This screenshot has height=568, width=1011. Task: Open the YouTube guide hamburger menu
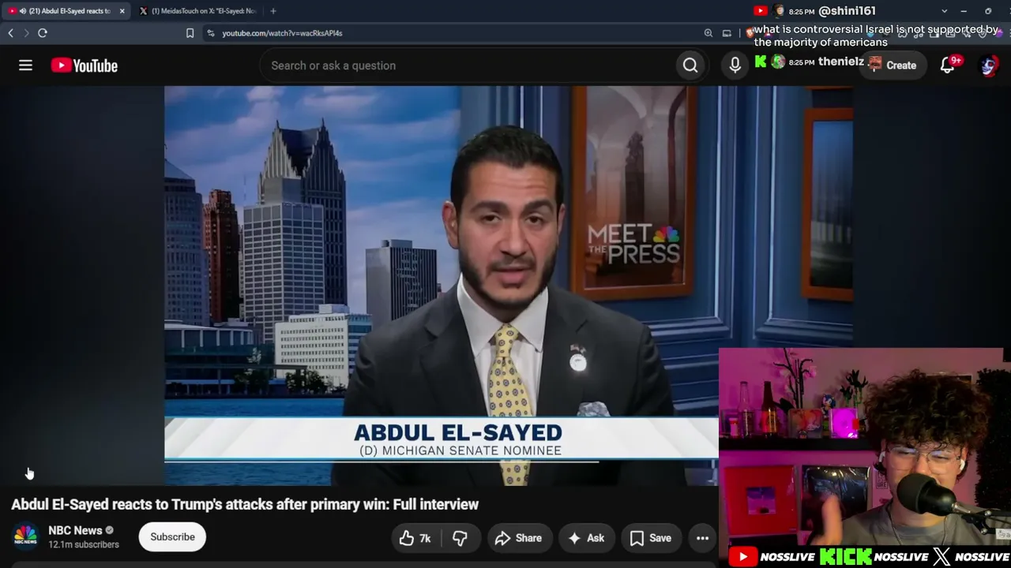point(25,65)
